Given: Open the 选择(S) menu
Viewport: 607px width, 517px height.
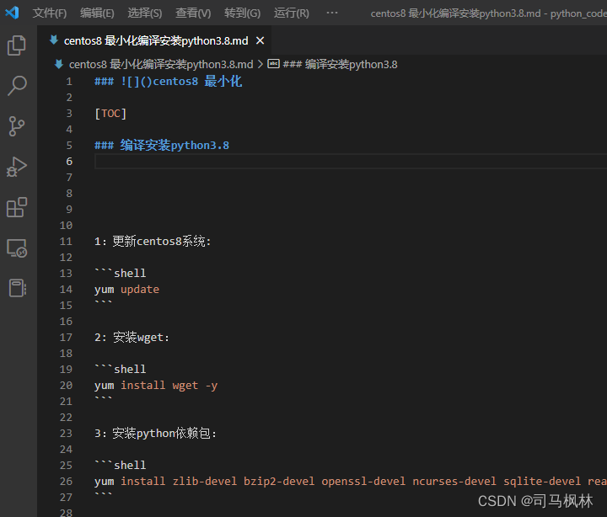Looking at the screenshot, I should pos(145,13).
